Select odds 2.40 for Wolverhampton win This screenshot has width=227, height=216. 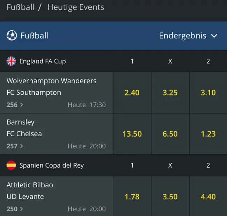coord(132,93)
